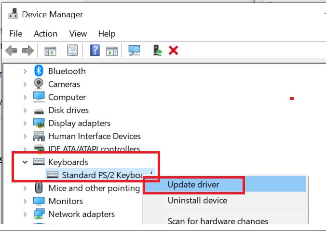Expand Mice and other pointing devices
Image resolution: width=326 pixels, height=231 pixels.
click(25, 188)
